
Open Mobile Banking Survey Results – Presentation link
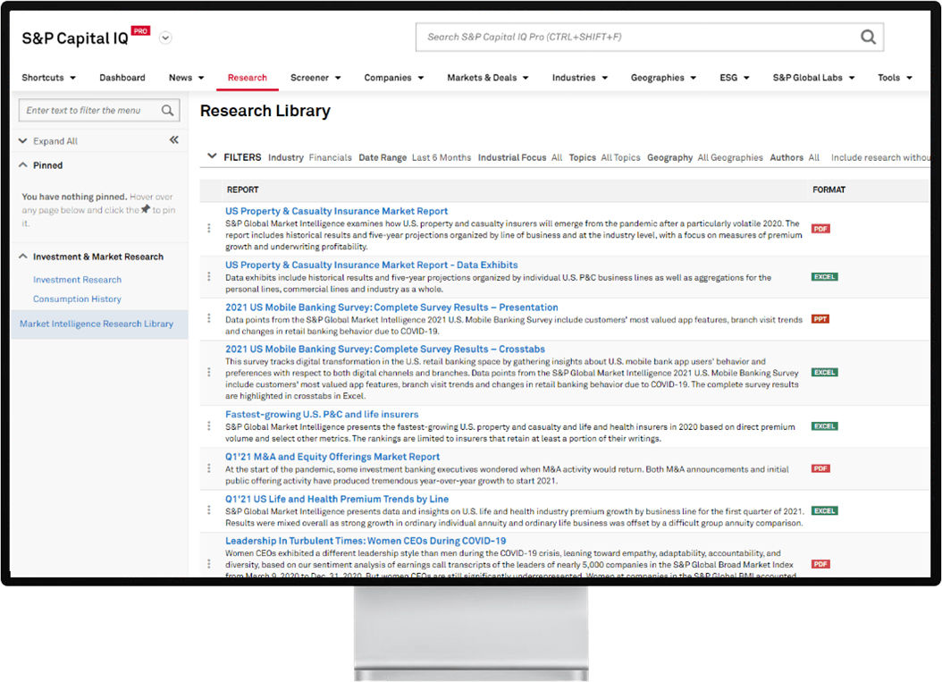391,307
